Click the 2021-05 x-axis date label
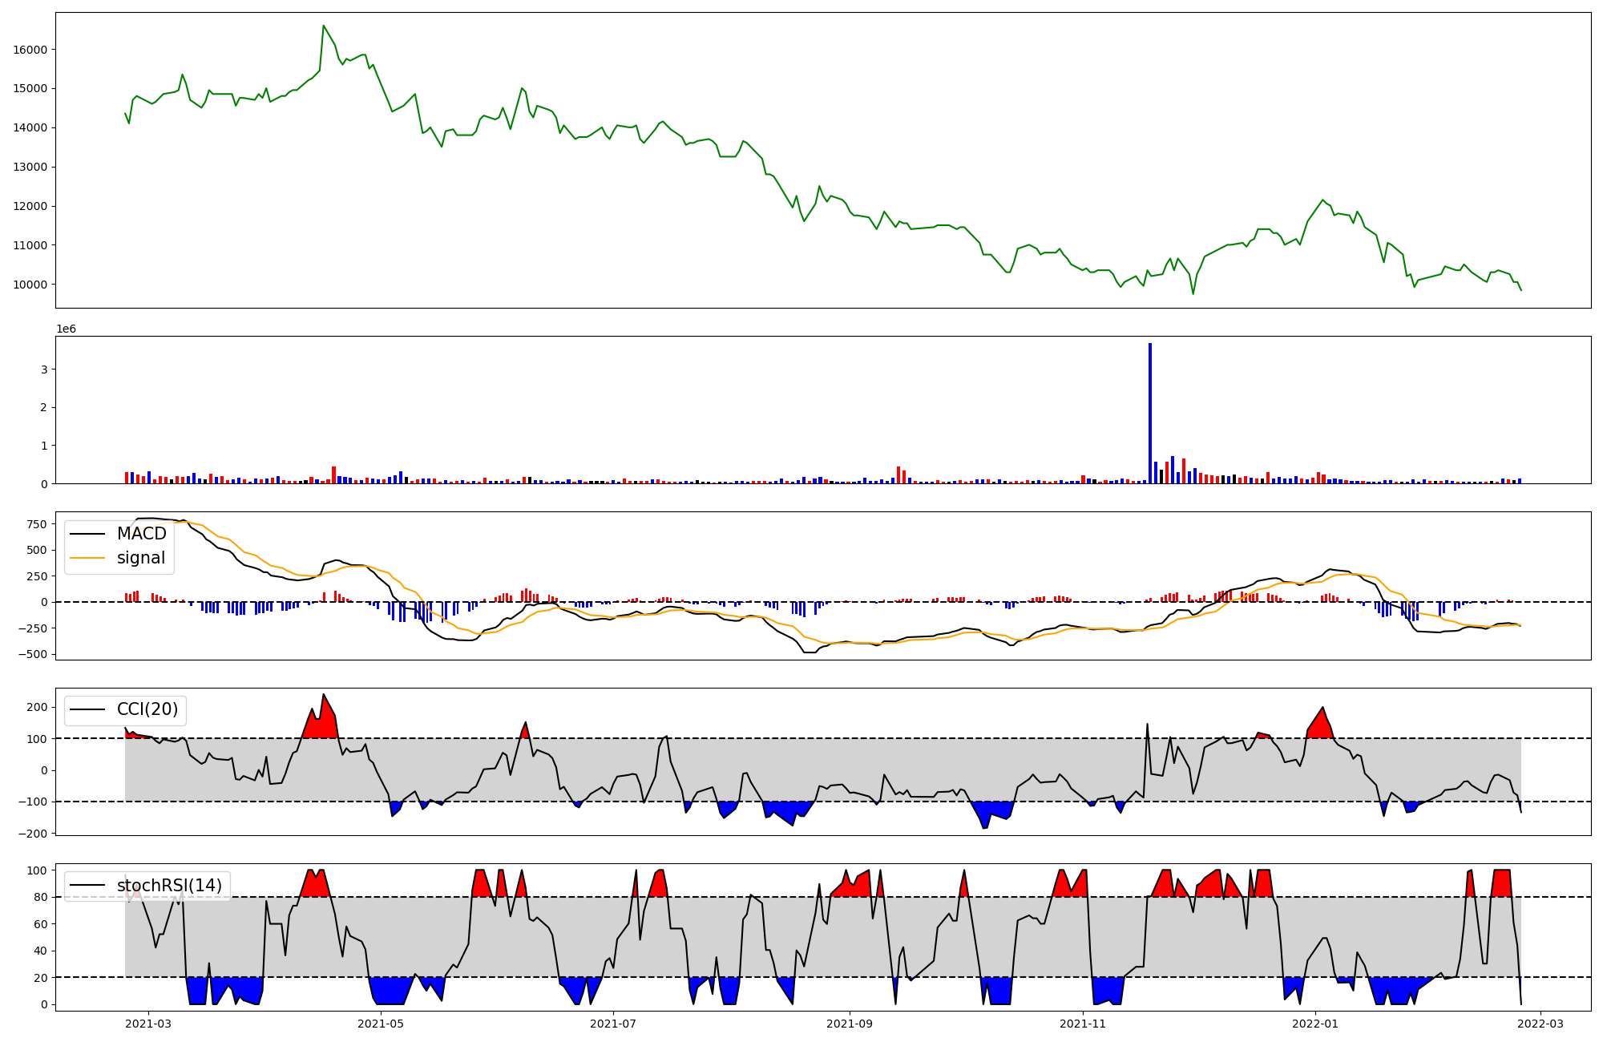This screenshot has height=1042, width=1603. pyautogui.click(x=381, y=1024)
